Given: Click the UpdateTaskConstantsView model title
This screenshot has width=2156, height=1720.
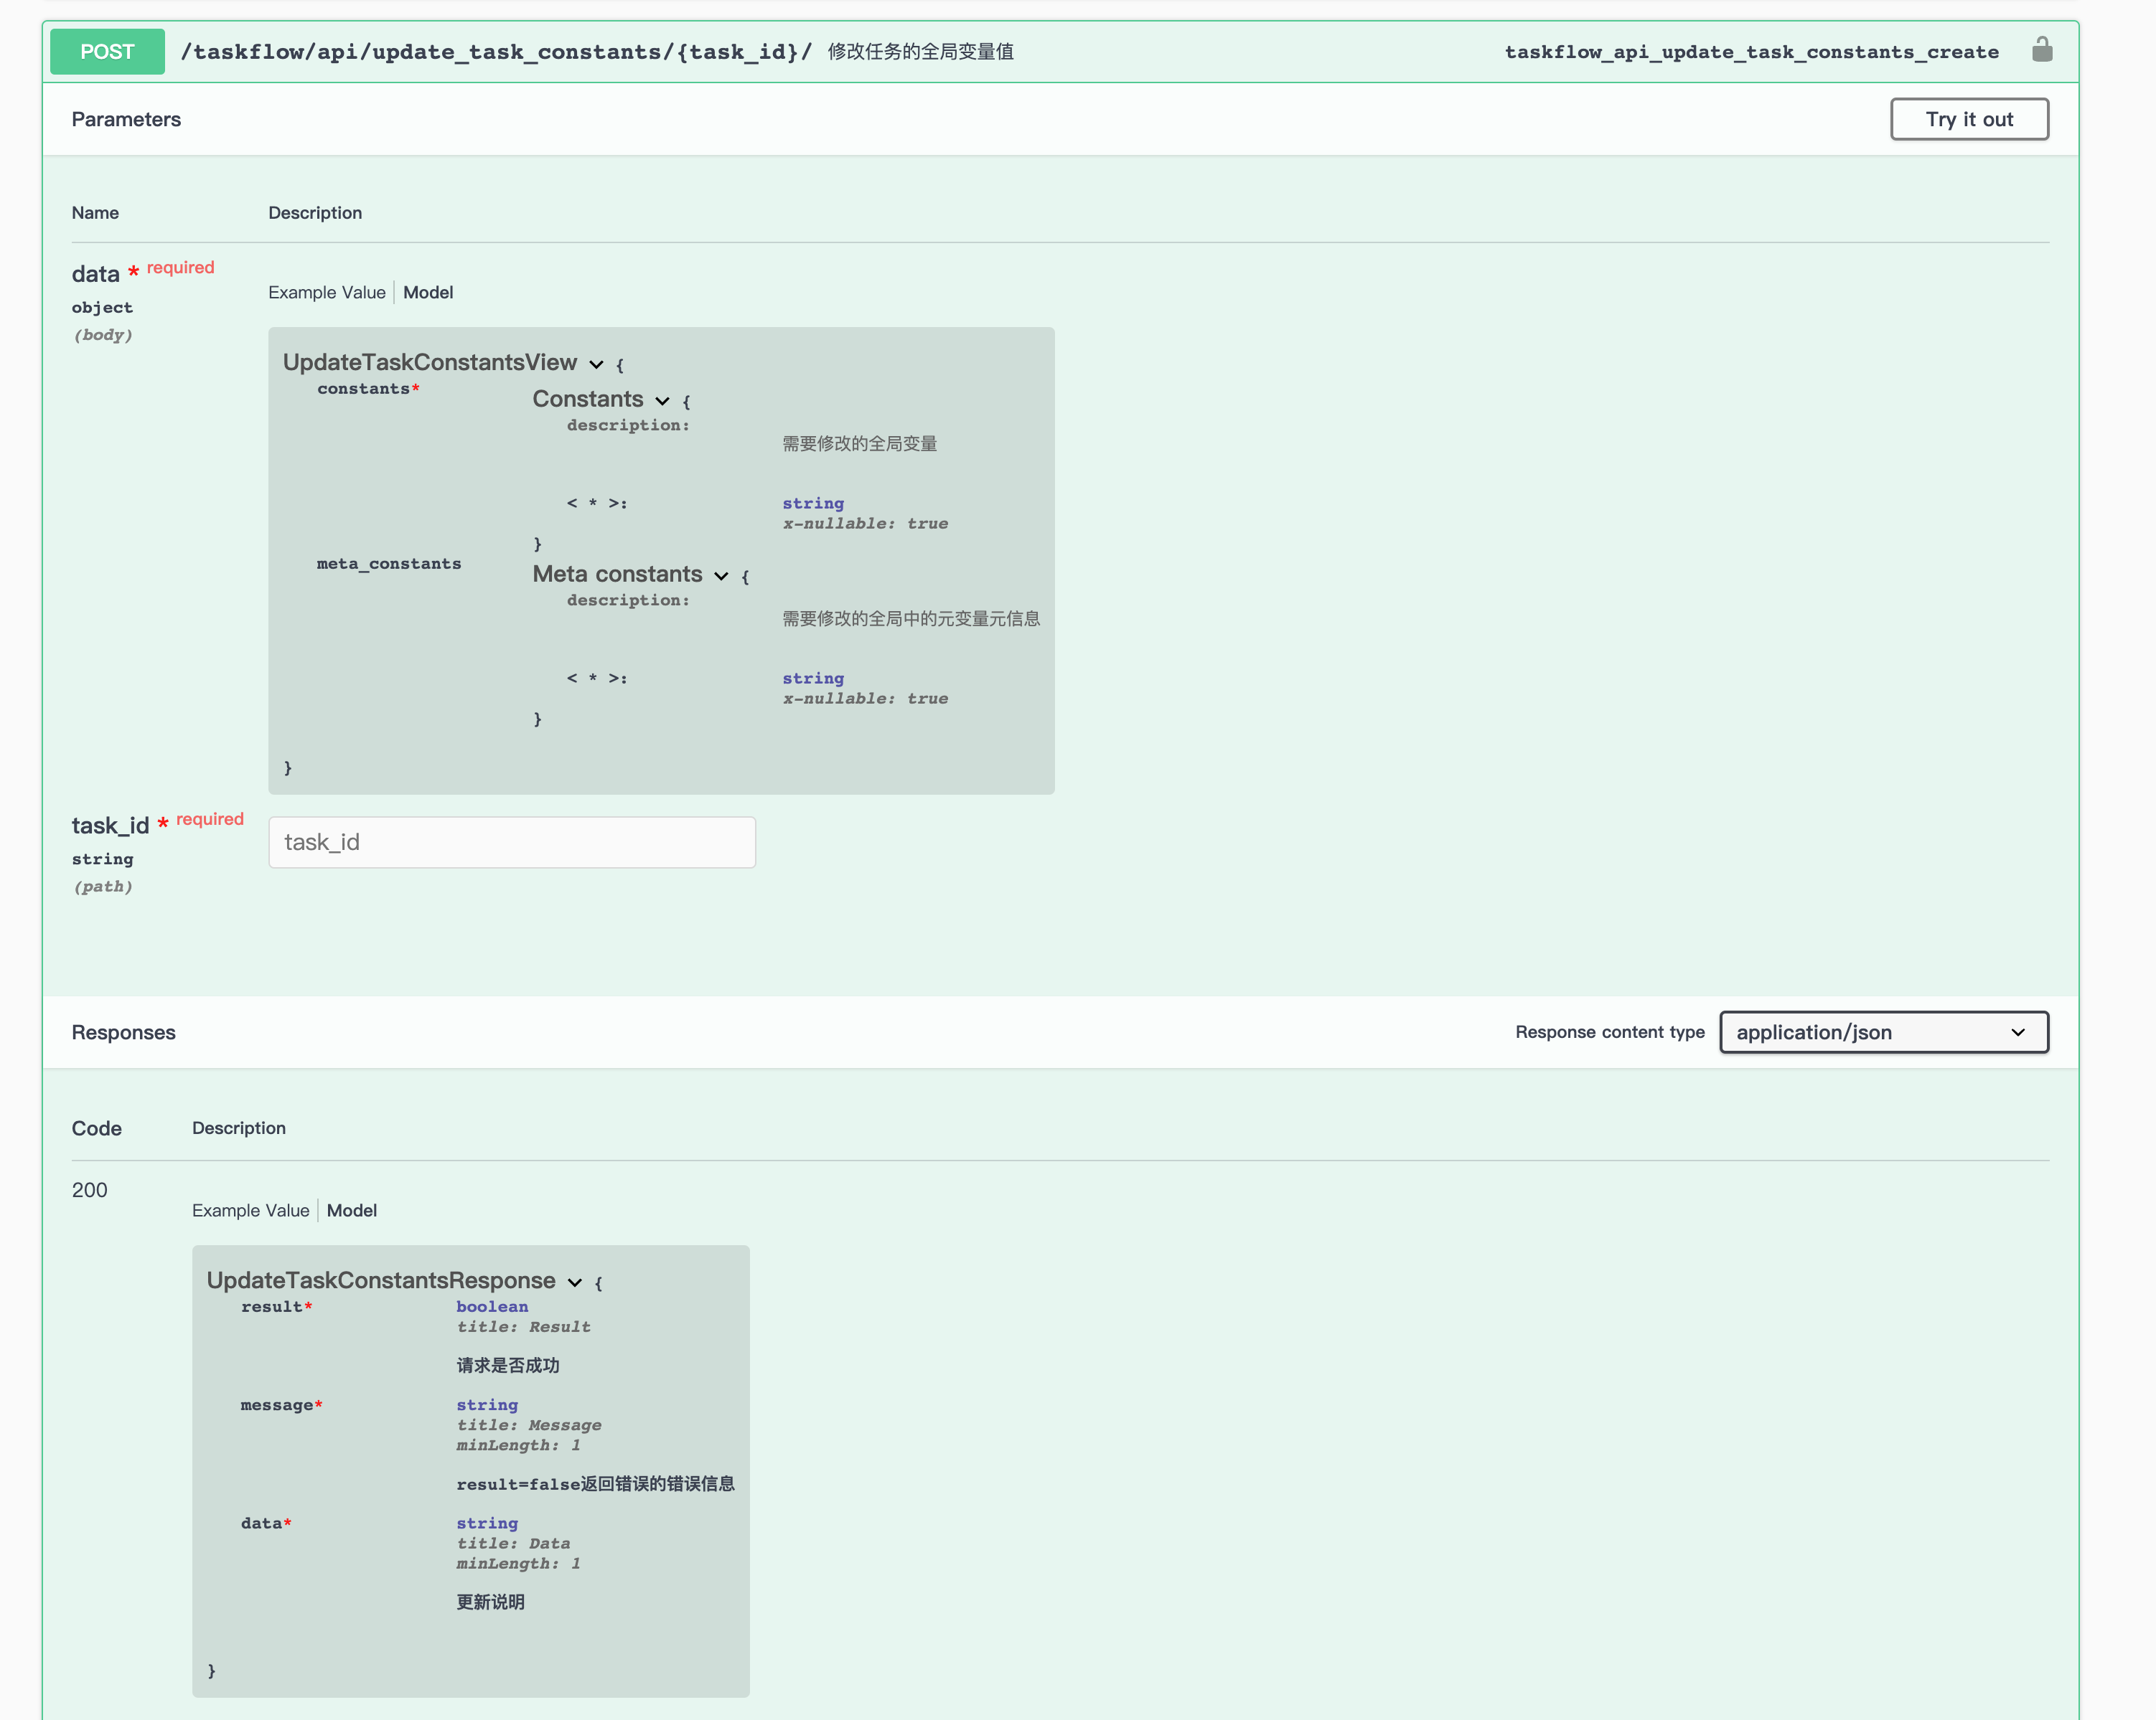Looking at the screenshot, I should tap(429, 363).
